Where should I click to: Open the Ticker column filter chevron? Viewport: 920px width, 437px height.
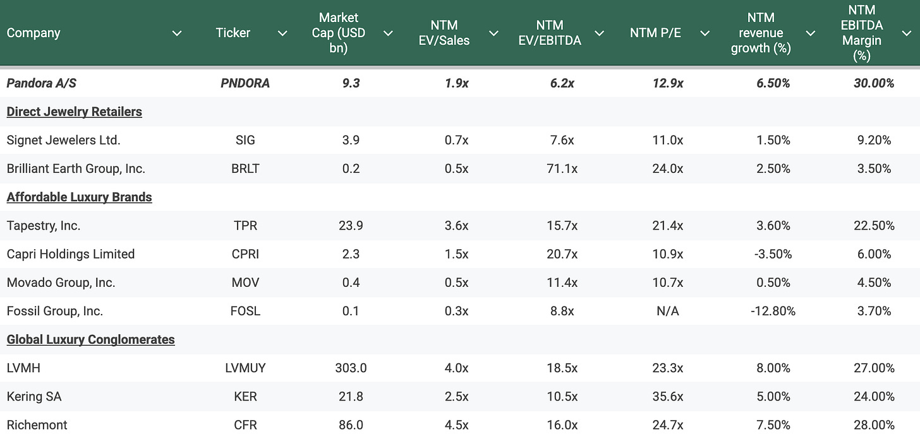tap(282, 33)
